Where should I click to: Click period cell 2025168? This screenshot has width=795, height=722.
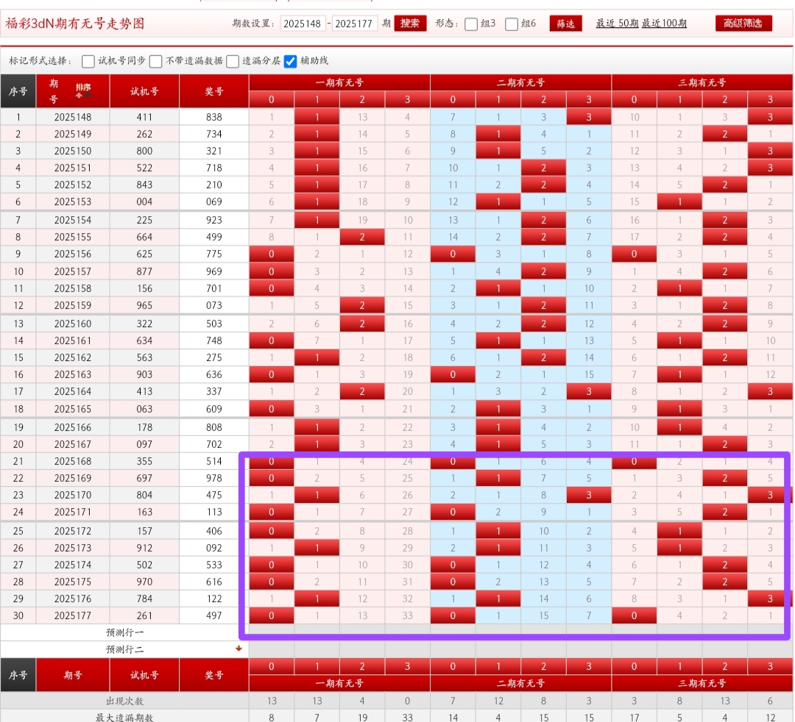click(x=73, y=462)
